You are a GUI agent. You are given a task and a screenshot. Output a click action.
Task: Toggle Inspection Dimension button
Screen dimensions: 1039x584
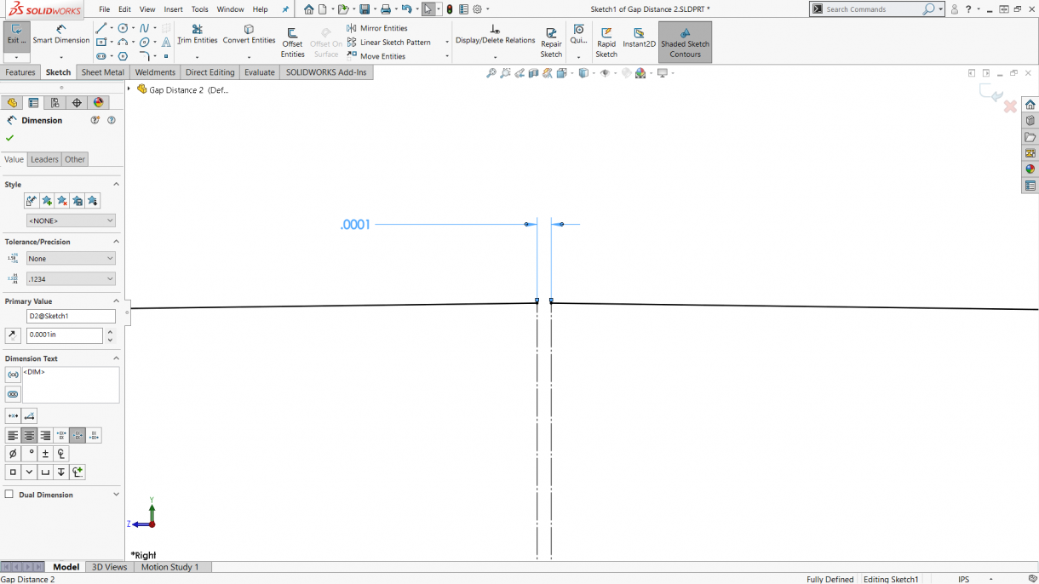[x=13, y=394]
